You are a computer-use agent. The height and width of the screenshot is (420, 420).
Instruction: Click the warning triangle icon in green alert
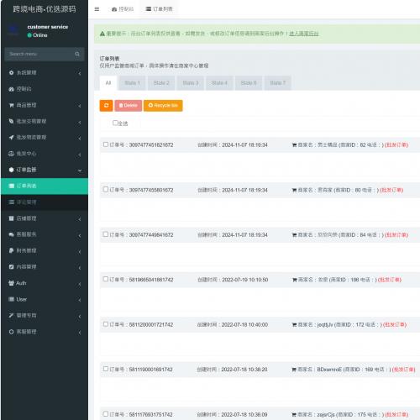pyautogui.click(x=102, y=34)
